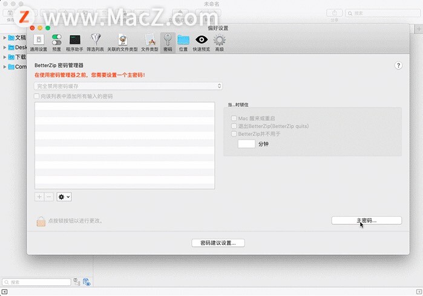
Task: Open the 高级 gear icon tab
Action: click(x=219, y=43)
